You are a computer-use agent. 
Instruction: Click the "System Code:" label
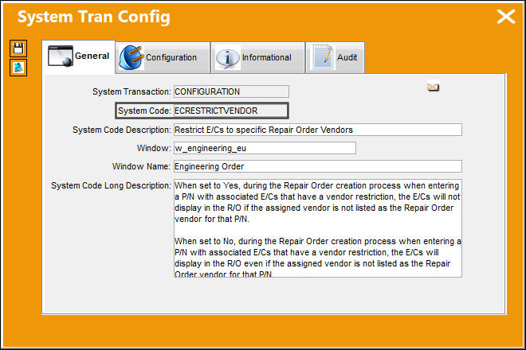coord(144,111)
